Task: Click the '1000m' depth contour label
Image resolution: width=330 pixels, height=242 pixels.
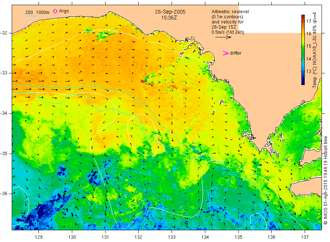Action: (x=43, y=12)
